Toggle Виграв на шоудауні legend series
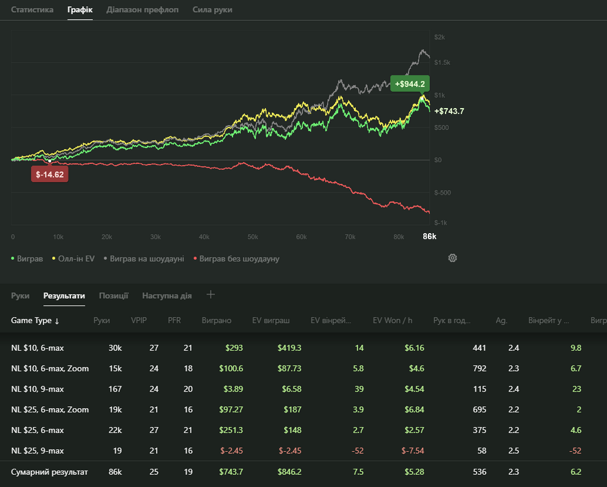 (x=144, y=259)
